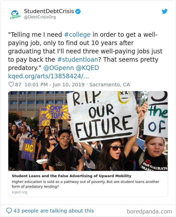Viewport: 176px width, 217px height.
Task: Select the StudentDebtCrisis profile avatar
Action: tap(15, 14)
